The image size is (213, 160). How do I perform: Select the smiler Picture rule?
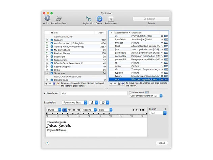click(x=139, y=66)
